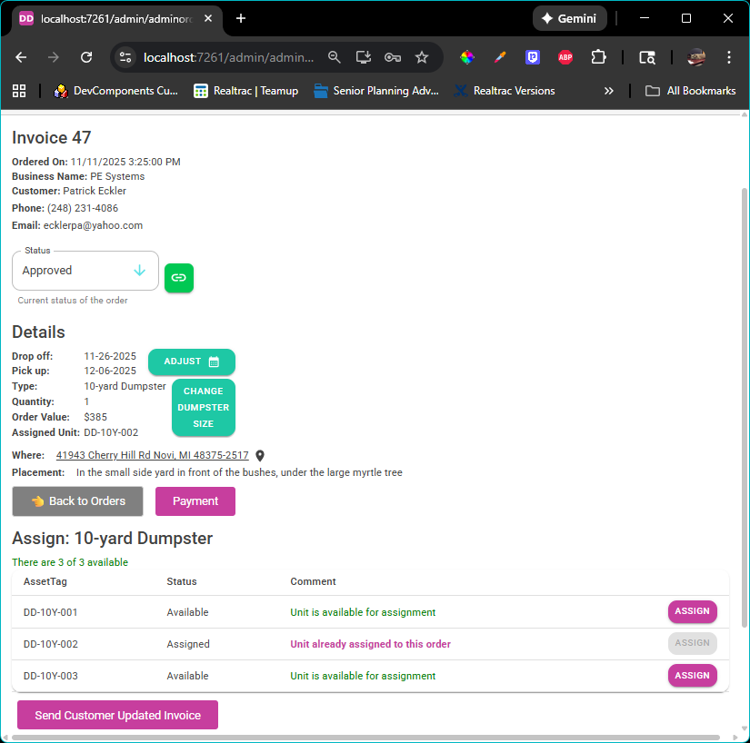Viewport: 750px width, 743px height.
Task: Reload the current page
Action: coord(86,56)
